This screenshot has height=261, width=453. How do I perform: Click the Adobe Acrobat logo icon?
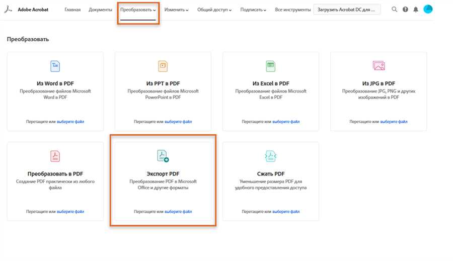(8, 10)
